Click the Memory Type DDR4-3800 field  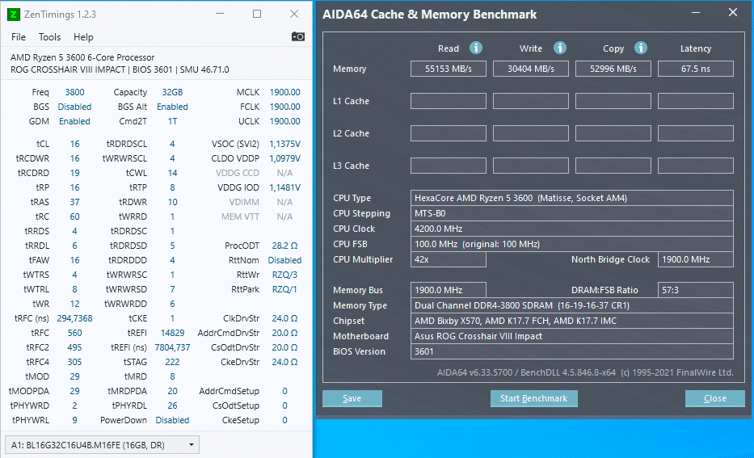coord(571,305)
